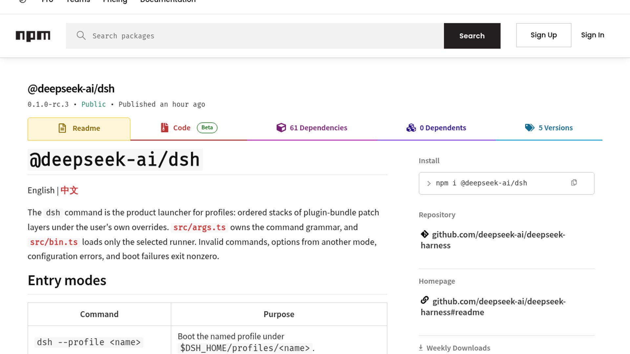The height and width of the screenshot is (354, 630).
Task: Click the Weekly Downloads arrow icon
Action: pos(421,348)
